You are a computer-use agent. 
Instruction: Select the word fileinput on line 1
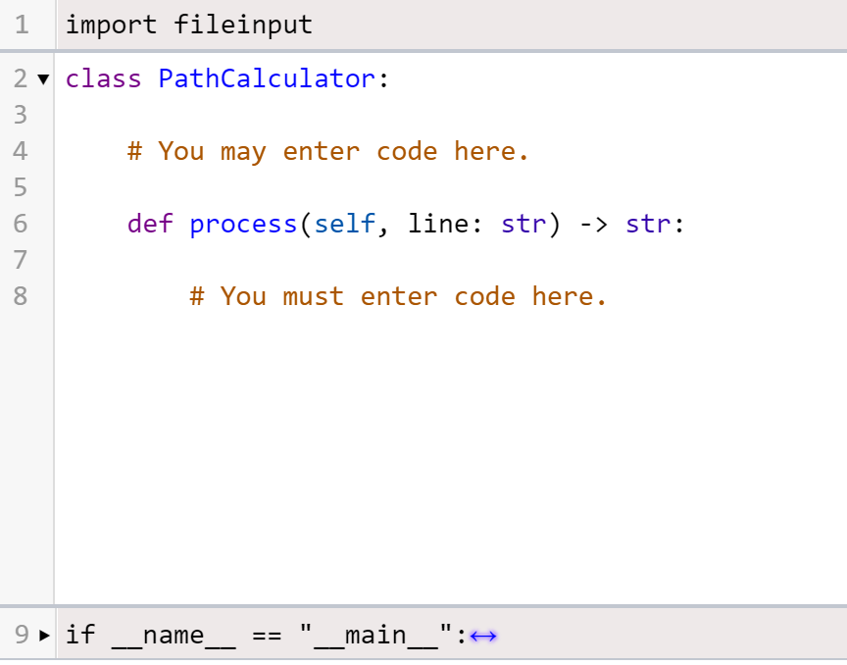click(x=243, y=25)
